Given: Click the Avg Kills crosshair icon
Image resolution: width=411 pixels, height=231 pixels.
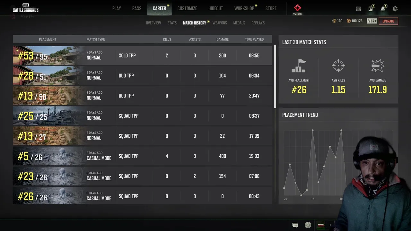Looking at the screenshot, I should pyautogui.click(x=338, y=66).
